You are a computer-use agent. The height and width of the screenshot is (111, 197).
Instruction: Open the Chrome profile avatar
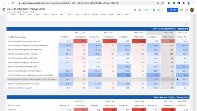click(189, 3)
